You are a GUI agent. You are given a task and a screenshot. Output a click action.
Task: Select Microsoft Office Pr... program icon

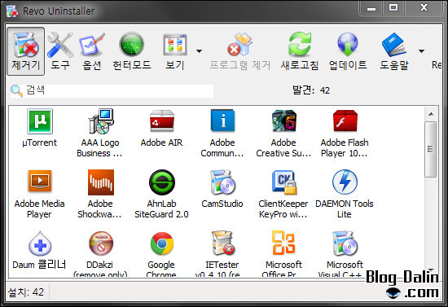pyautogui.click(x=283, y=243)
